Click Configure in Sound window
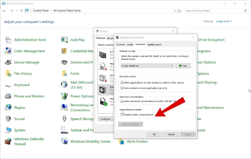Screen dimensions: 251x159 pos(105,119)
